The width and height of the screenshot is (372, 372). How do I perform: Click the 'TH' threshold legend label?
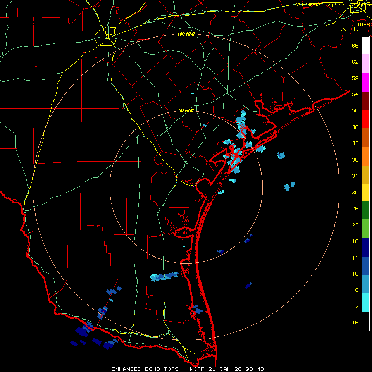355,323
